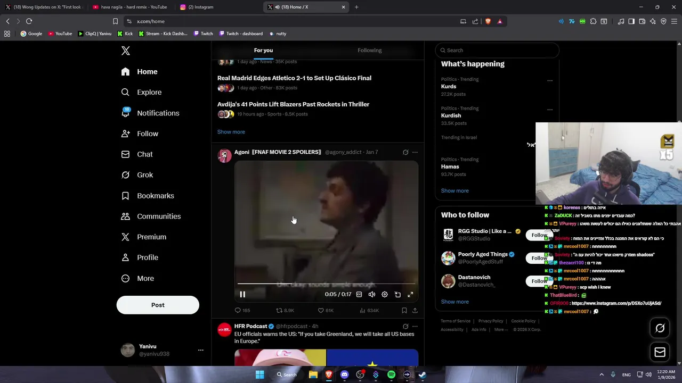Viewport: 682px width, 383px height.
Task: Open more options on the HFR Podcast post
Action: [x=415, y=326]
